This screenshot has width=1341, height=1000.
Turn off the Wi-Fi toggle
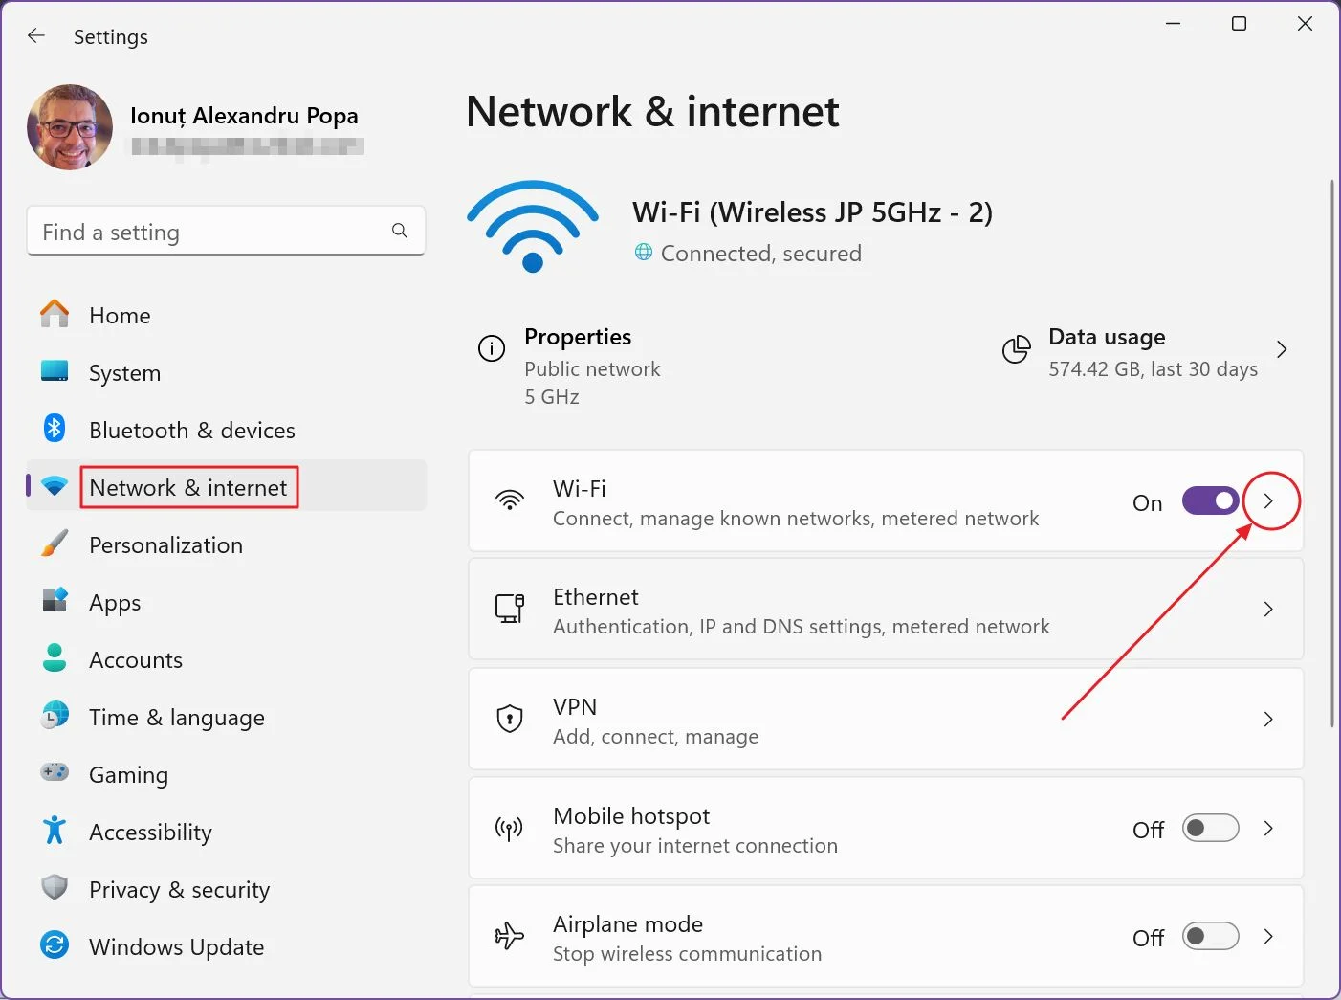[x=1211, y=500]
